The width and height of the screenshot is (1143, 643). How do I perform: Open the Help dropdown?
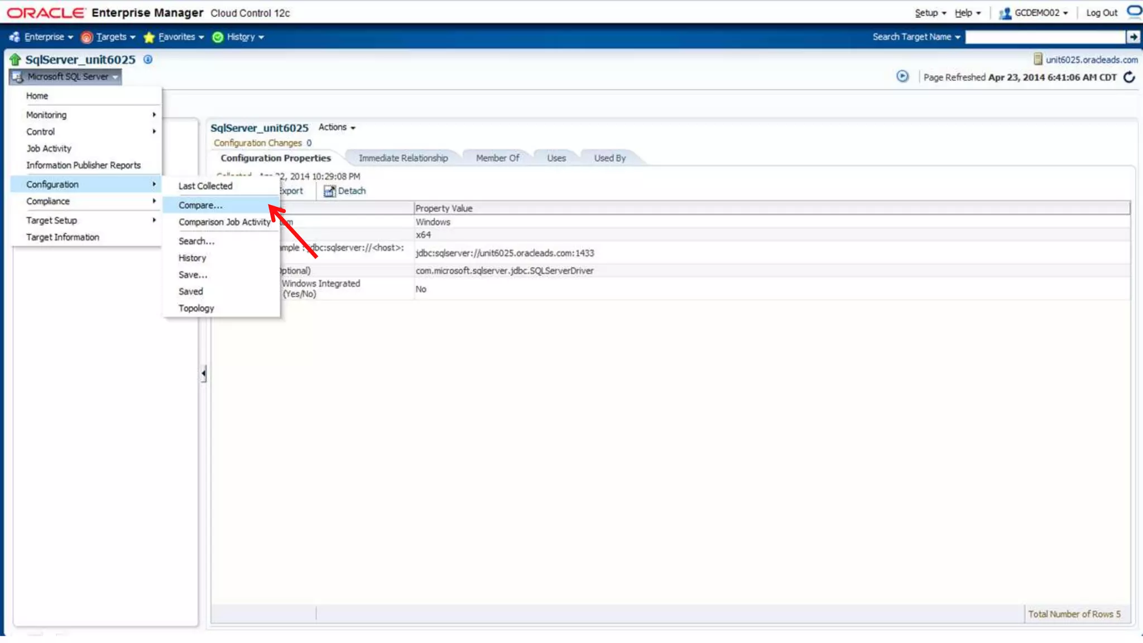click(x=967, y=13)
